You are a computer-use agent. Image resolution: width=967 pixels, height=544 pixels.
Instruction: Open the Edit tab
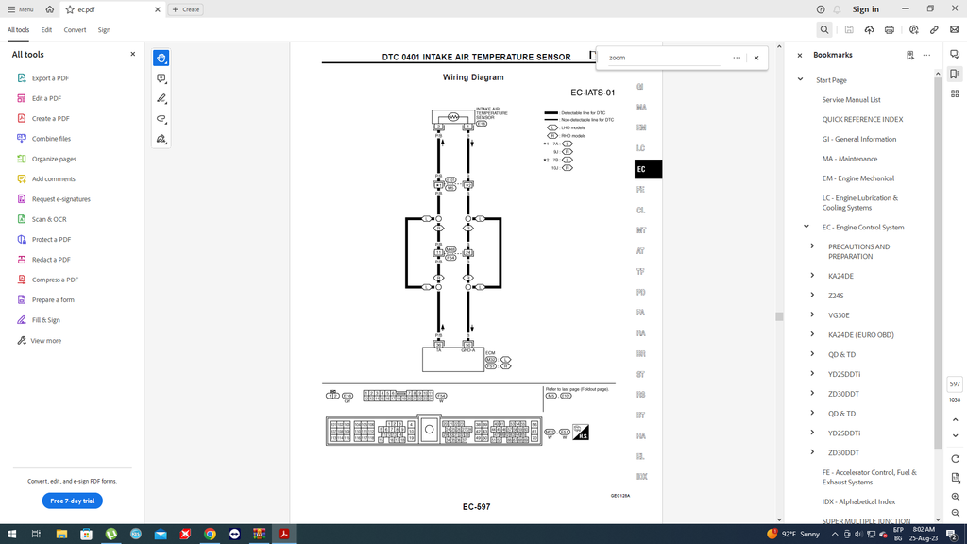(46, 29)
